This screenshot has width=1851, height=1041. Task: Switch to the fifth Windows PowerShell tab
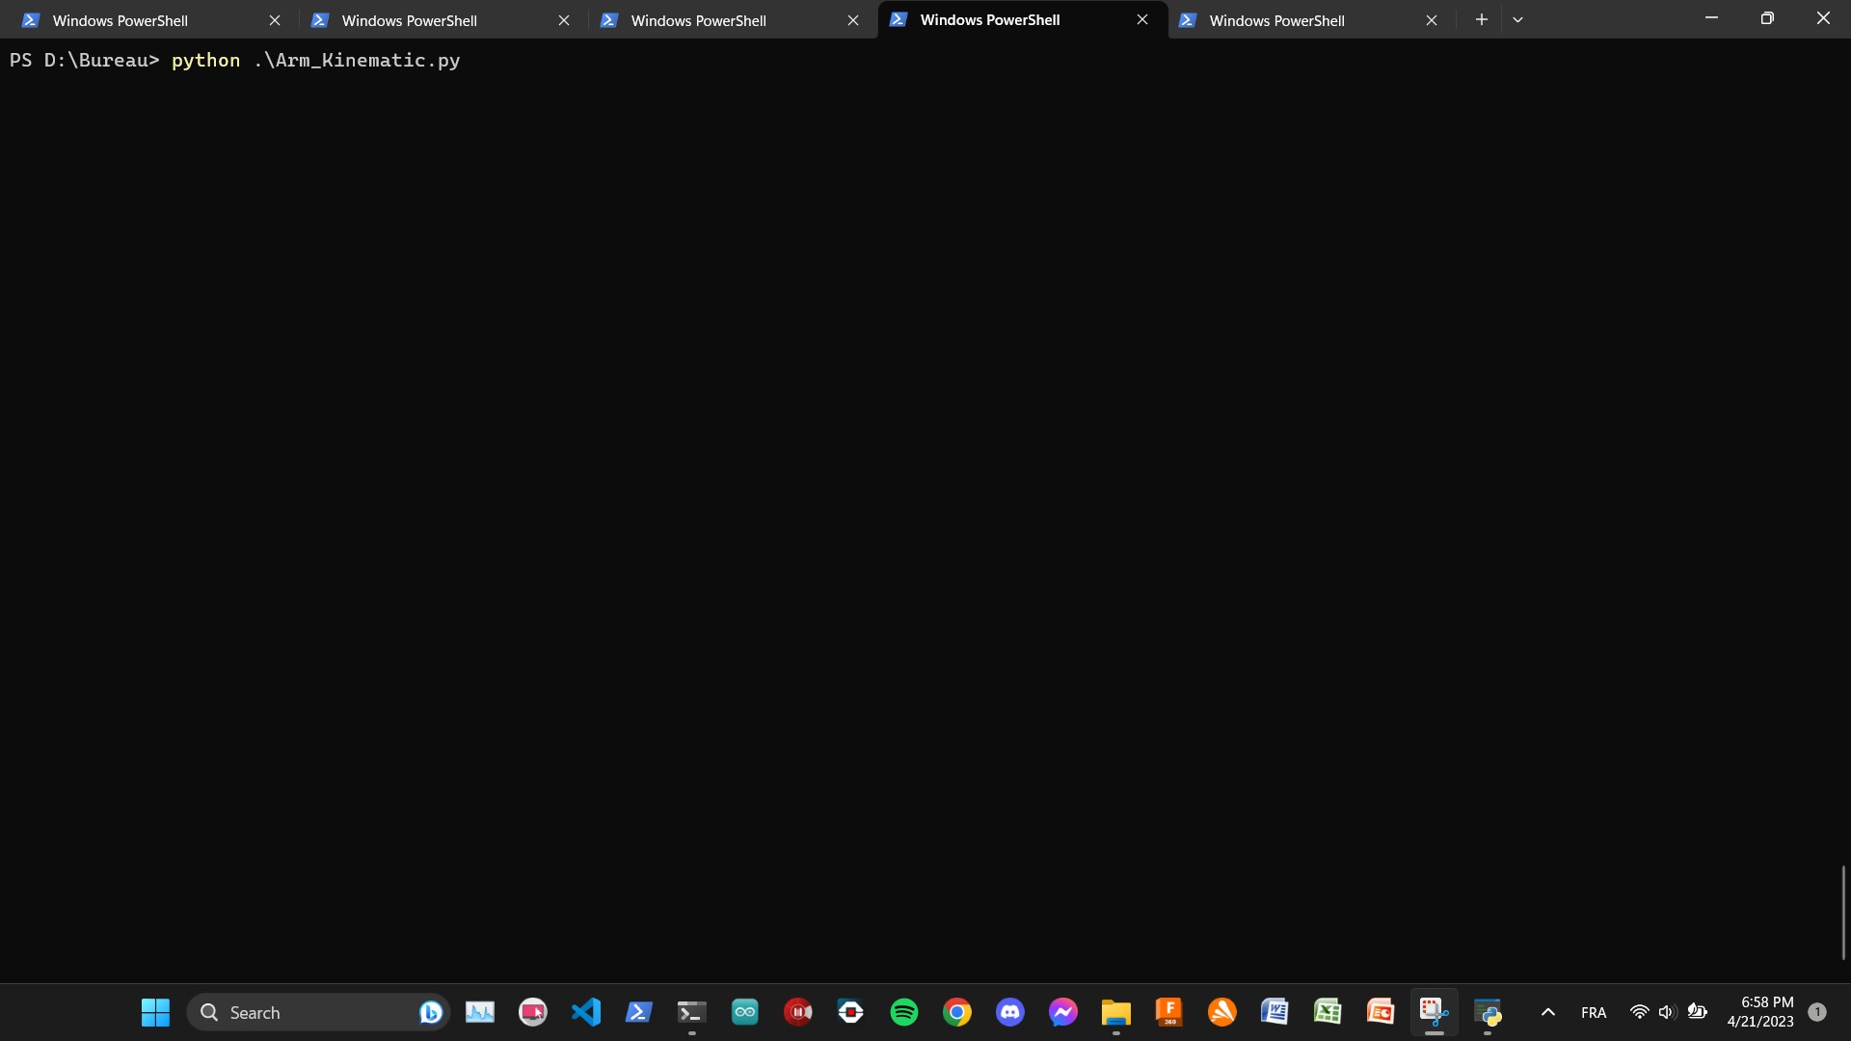1276,20
